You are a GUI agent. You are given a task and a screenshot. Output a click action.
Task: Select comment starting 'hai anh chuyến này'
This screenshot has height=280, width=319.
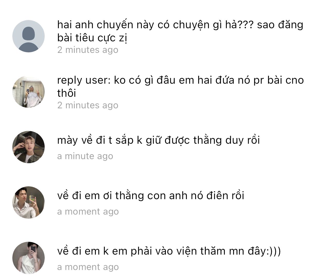(x=180, y=31)
